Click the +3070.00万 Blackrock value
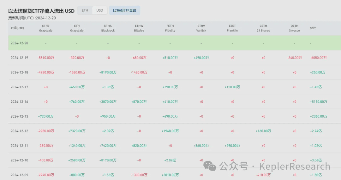 click(108, 102)
